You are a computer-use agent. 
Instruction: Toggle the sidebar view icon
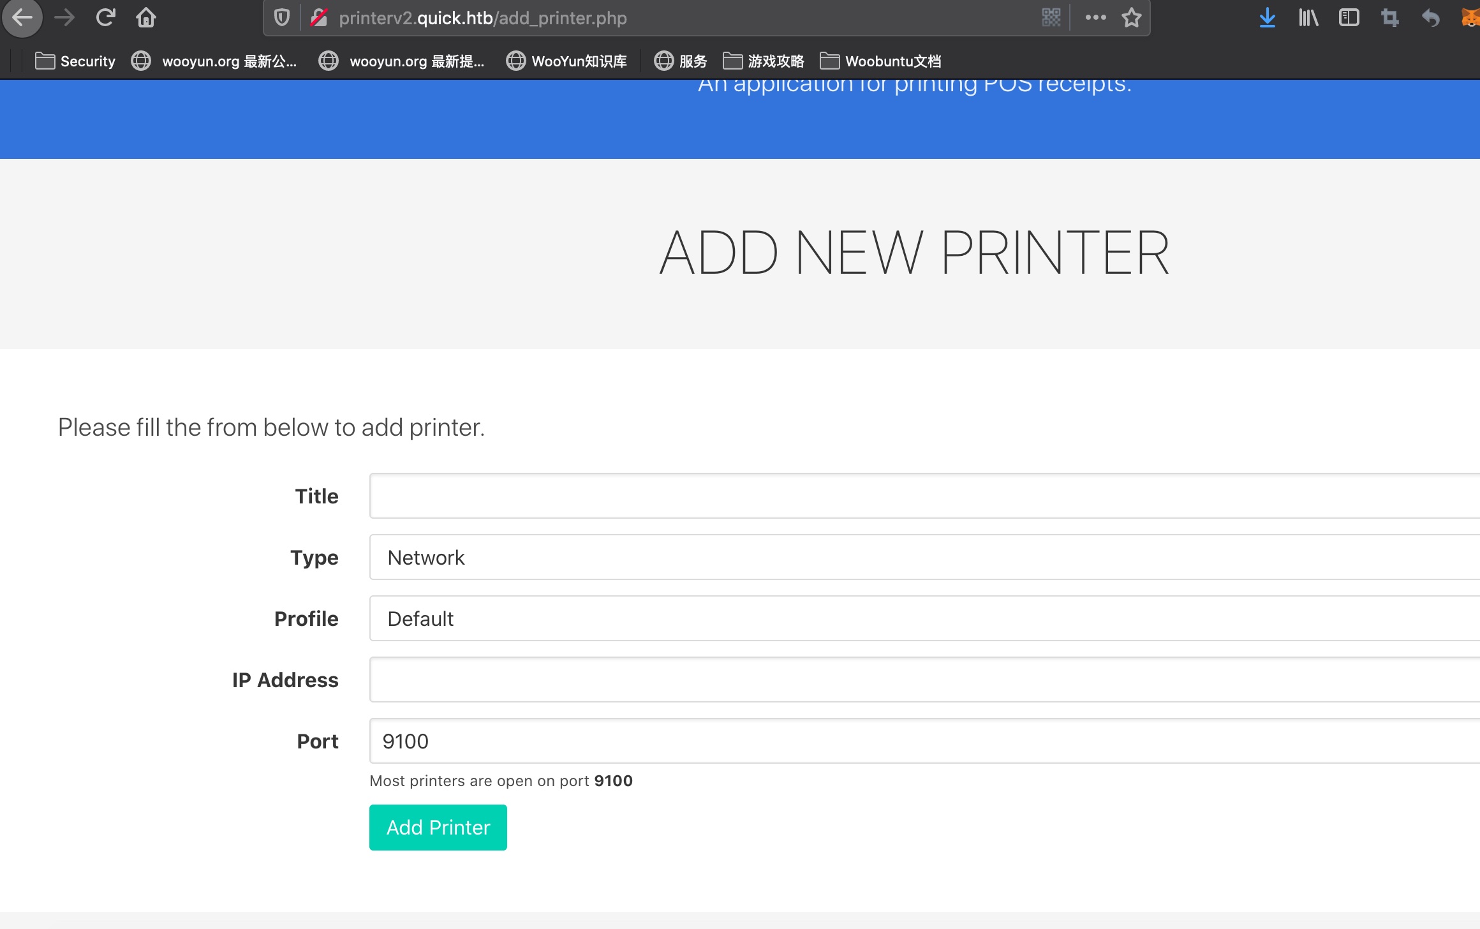tap(1349, 18)
